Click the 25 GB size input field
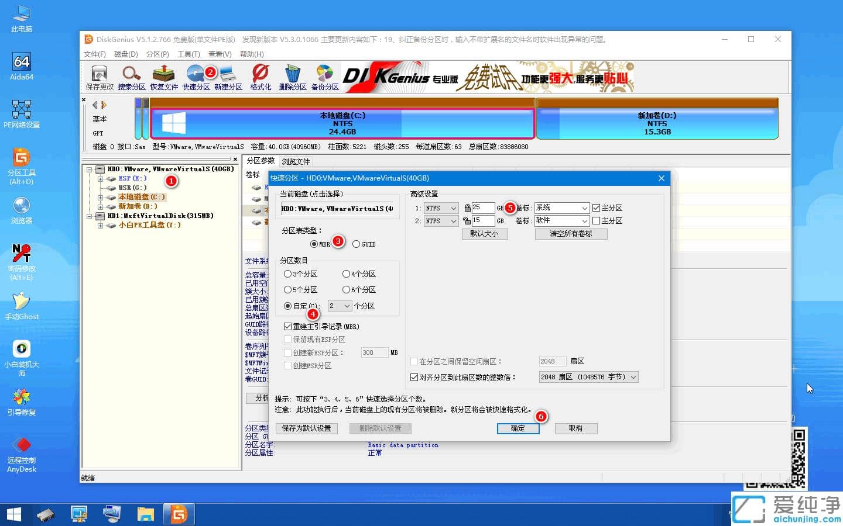 point(482,207)
